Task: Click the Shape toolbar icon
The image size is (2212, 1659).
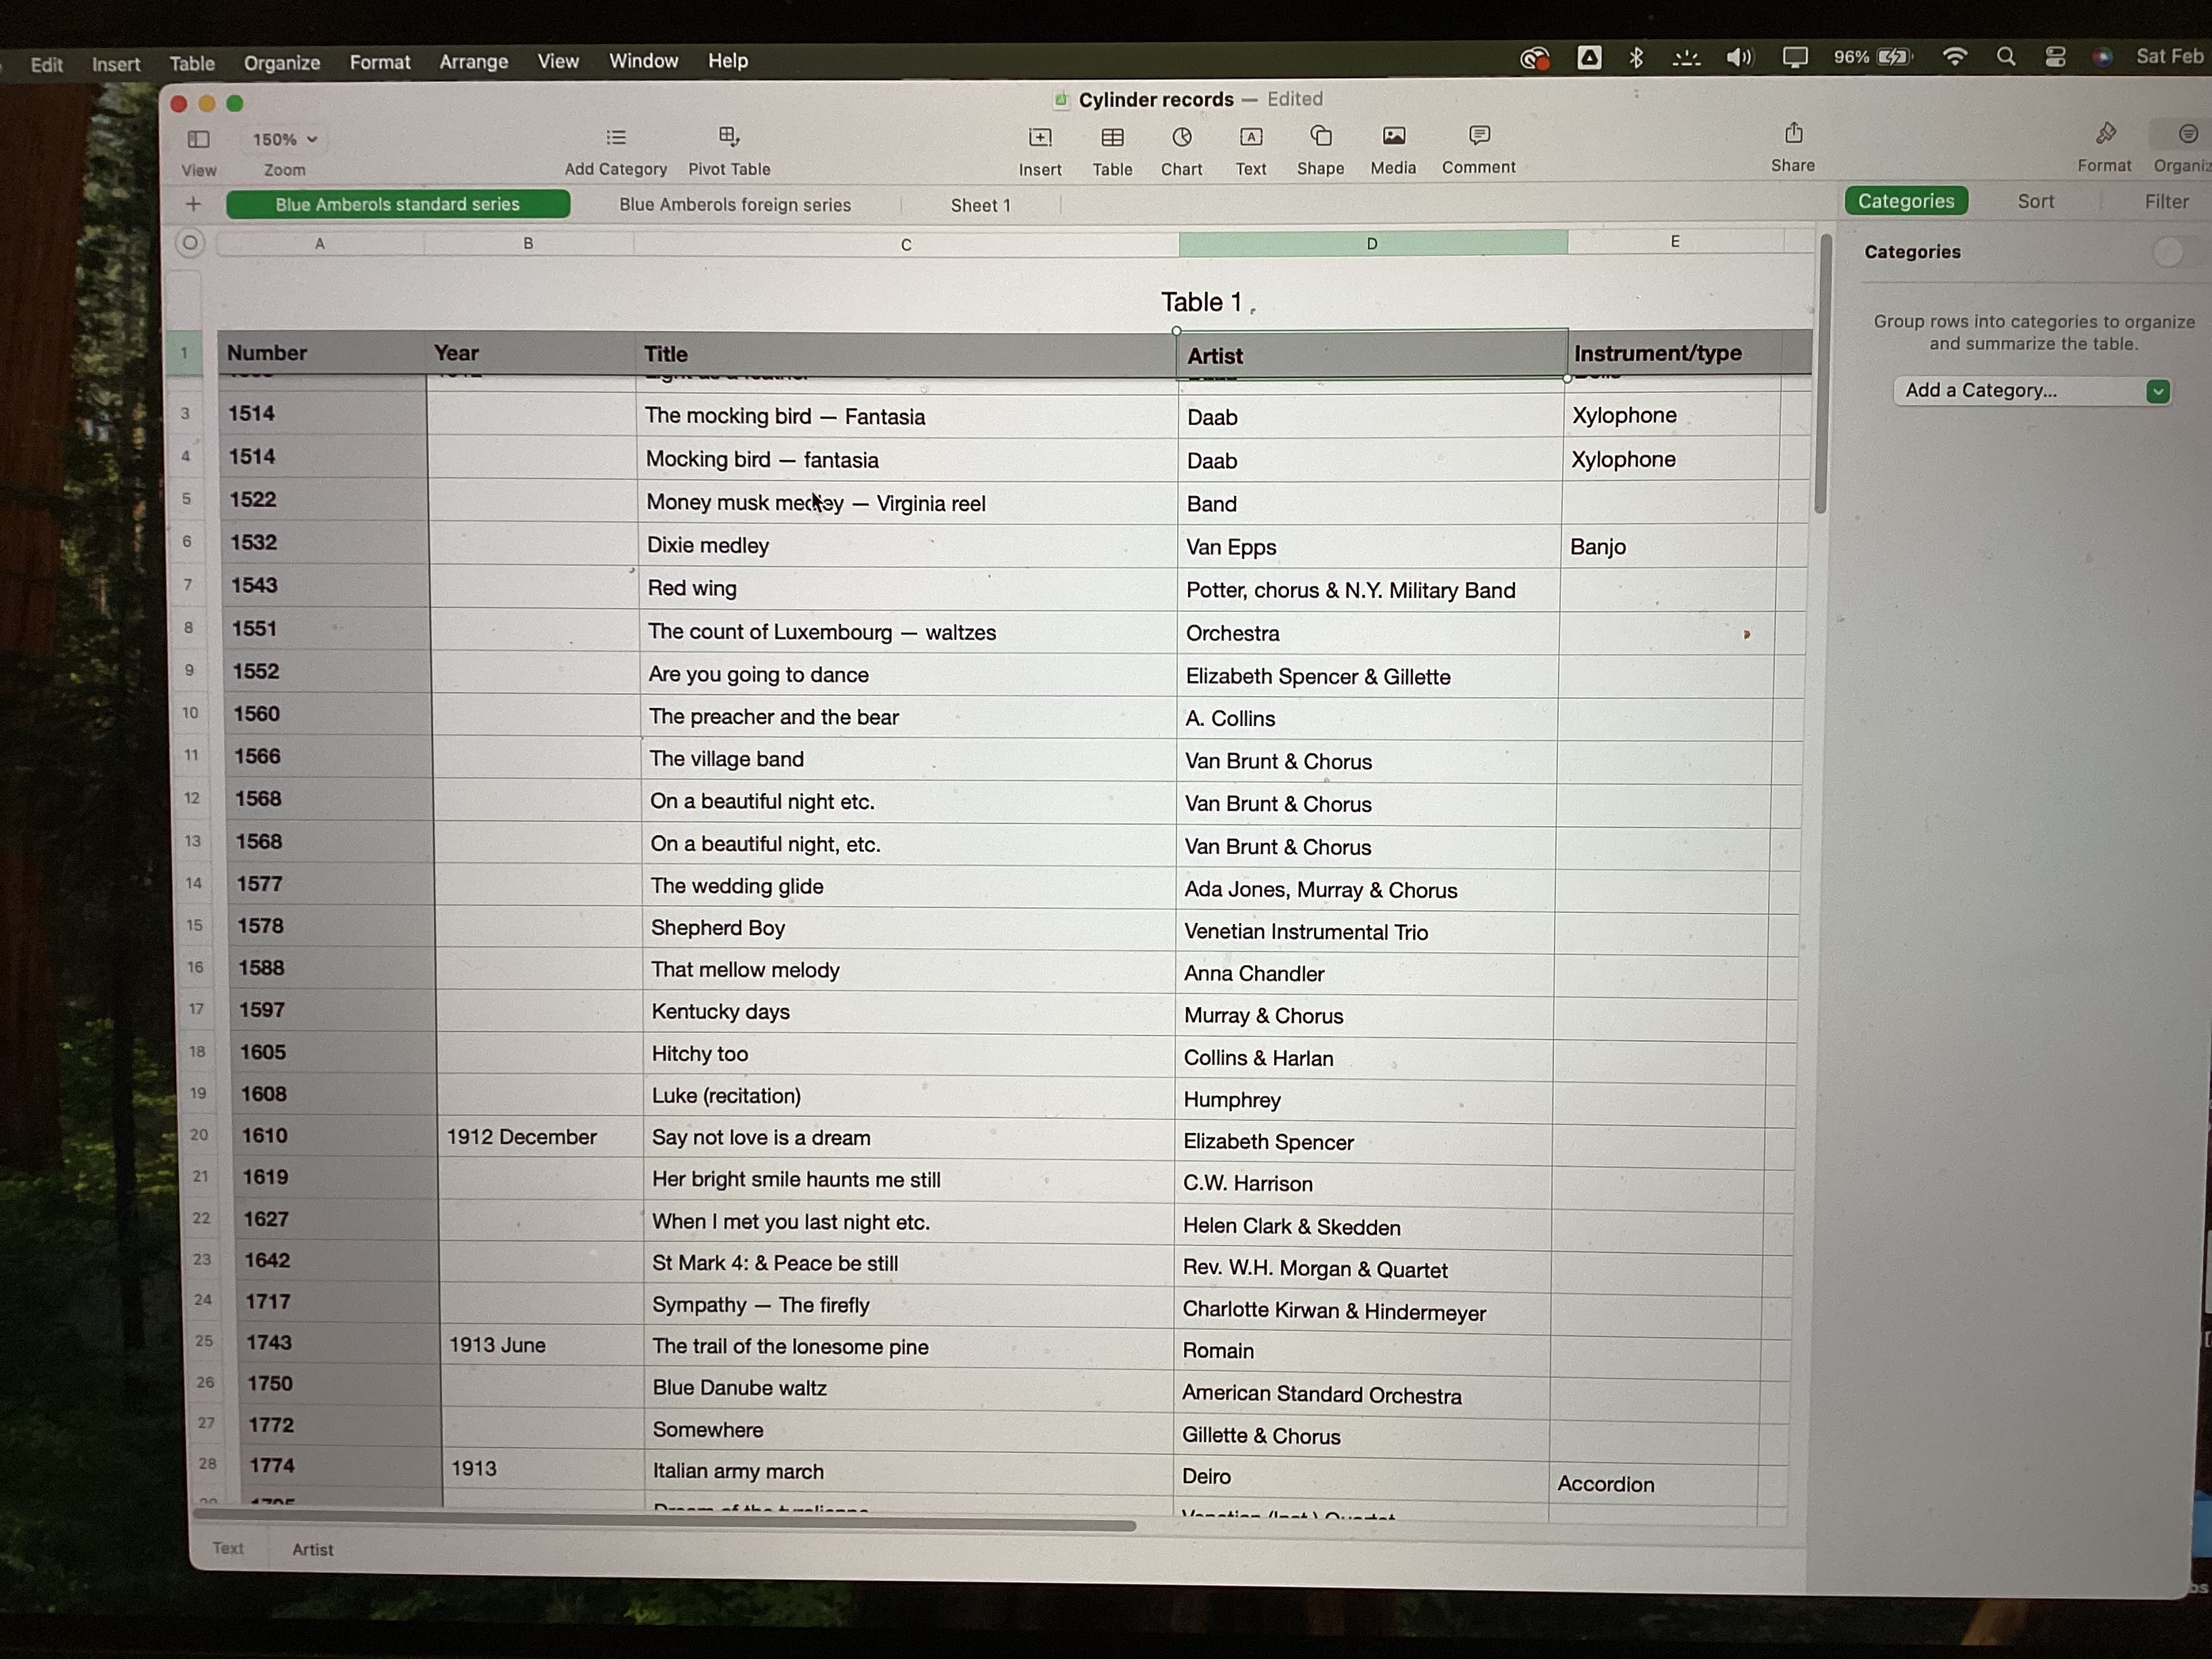Action: pos(1320,136)
